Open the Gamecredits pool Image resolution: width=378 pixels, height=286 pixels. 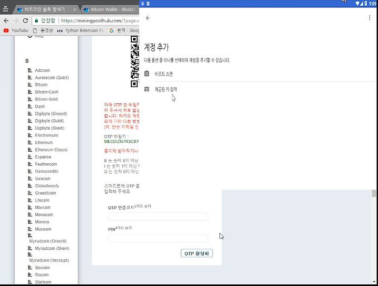coord(47,171)
